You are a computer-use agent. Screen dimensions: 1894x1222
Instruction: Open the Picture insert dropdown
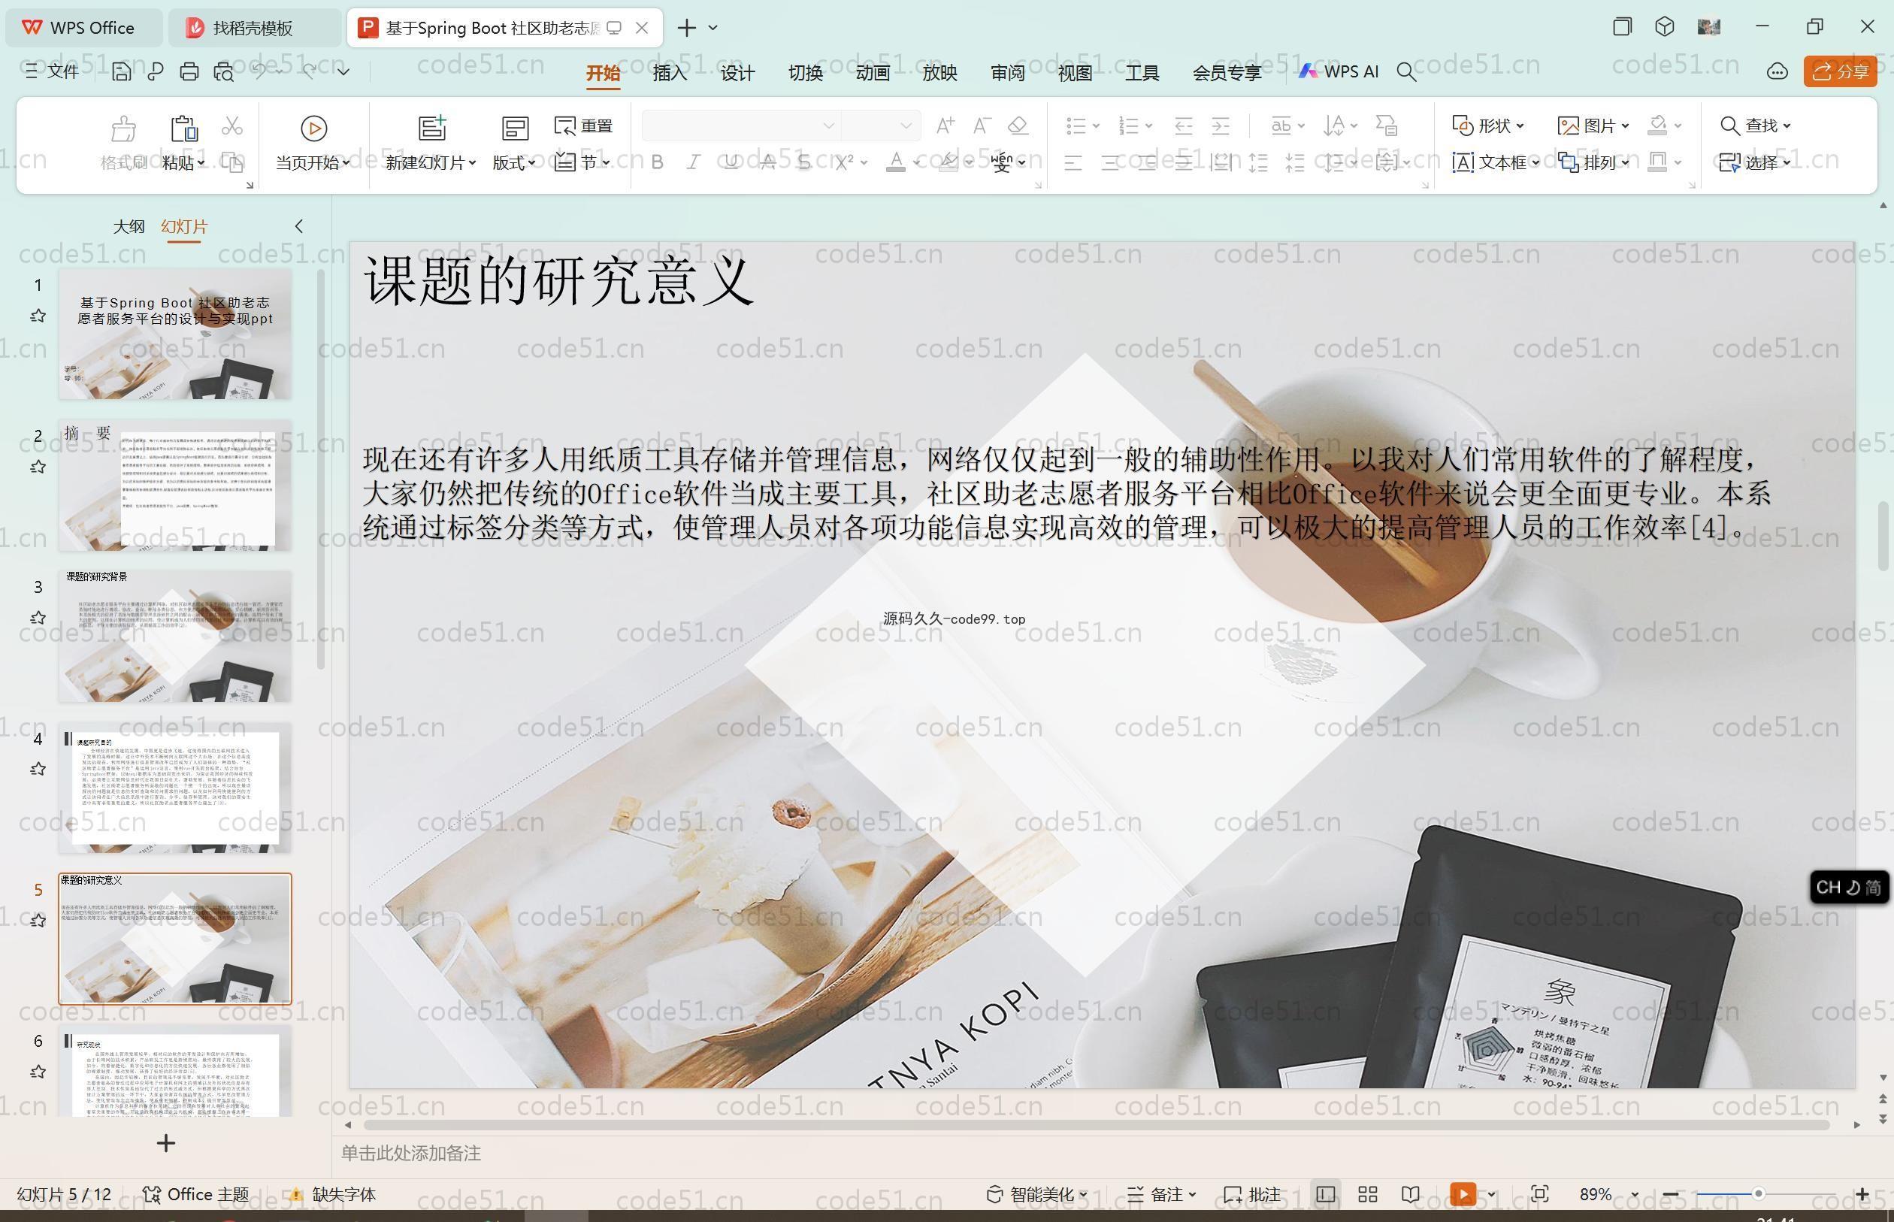[x=1593, y=126]
